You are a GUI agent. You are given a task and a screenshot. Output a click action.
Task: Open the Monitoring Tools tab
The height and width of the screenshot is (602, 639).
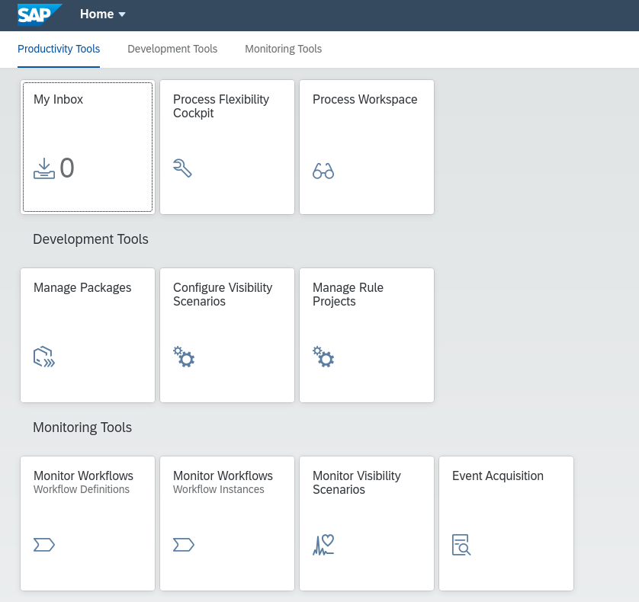(283, 49)
